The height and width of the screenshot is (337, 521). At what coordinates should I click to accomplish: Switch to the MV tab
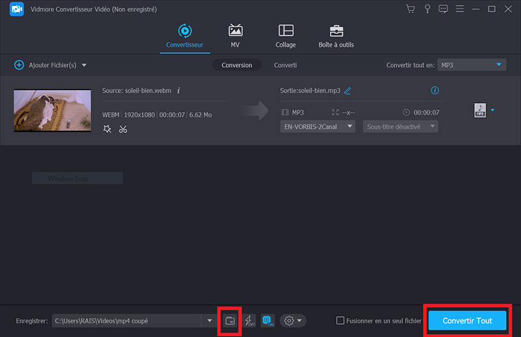pyautogui.click(x=235, y=36)
